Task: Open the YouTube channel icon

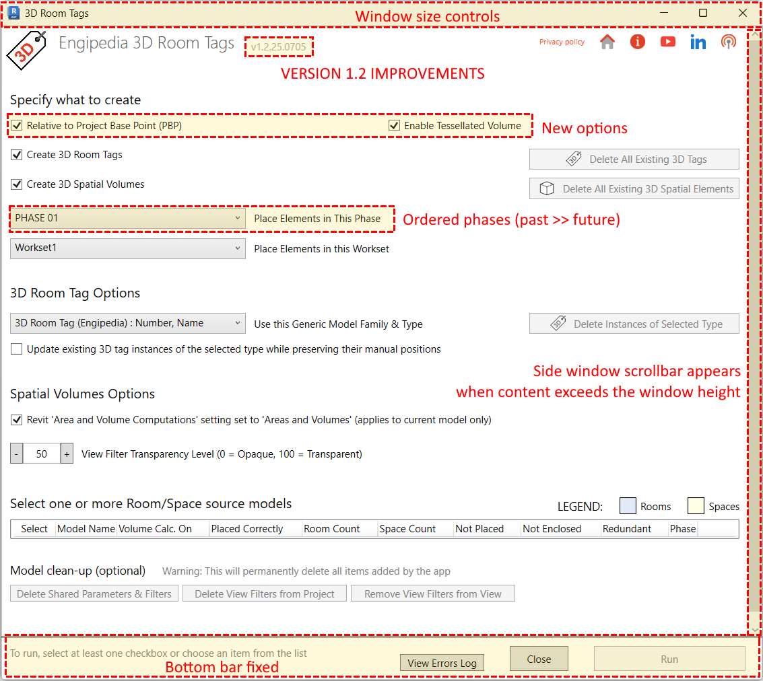Action: [667, 42]
